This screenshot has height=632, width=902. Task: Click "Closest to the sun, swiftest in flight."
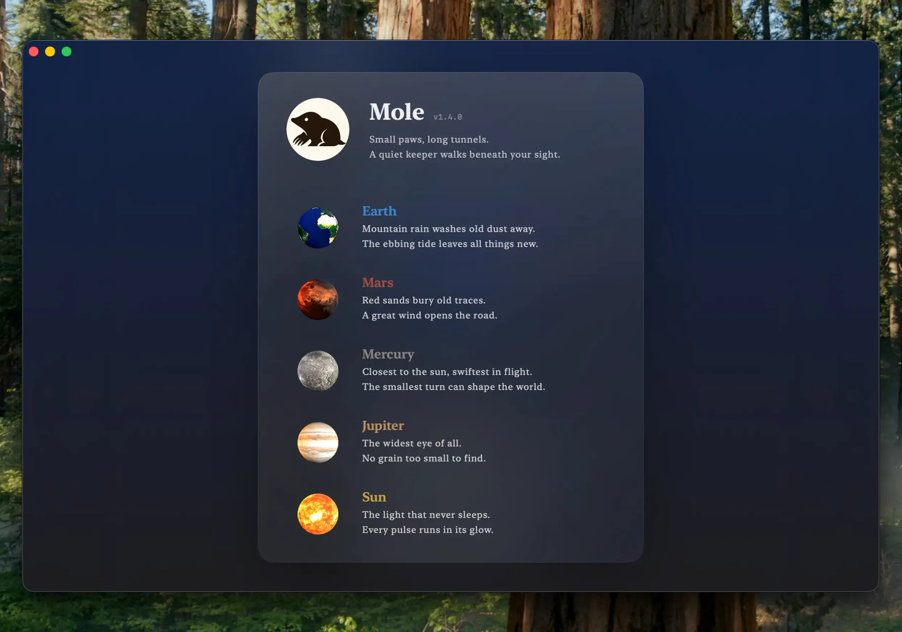pos(447,372)
